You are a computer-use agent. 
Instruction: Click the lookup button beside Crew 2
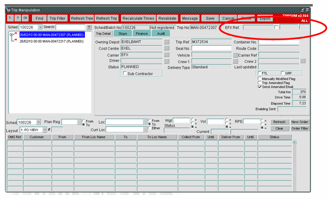[x=303, y=61]
